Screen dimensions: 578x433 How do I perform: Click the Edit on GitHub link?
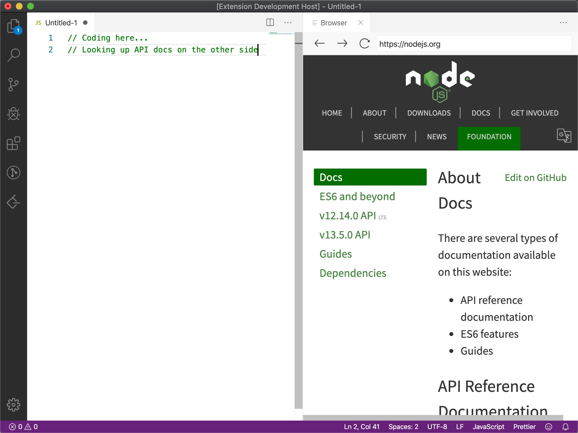[535, 178]
